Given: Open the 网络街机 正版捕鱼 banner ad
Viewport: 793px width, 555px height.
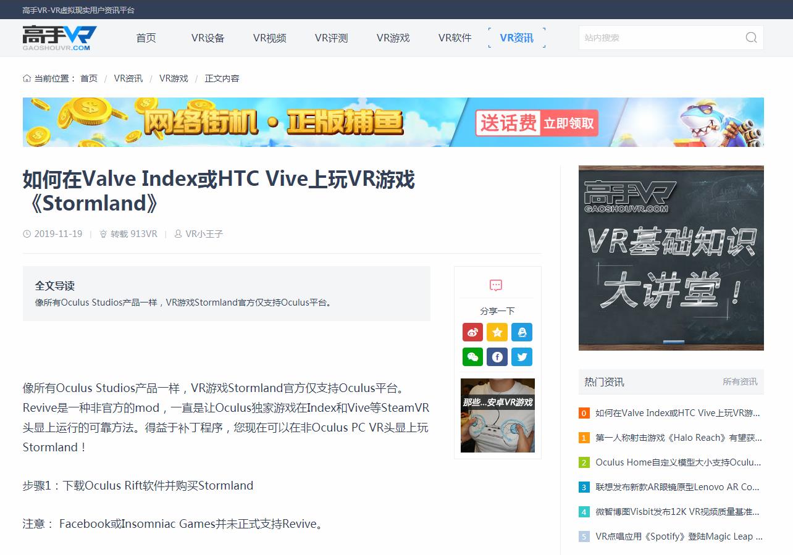Looking at the screenshot, I should click(393, 122).
